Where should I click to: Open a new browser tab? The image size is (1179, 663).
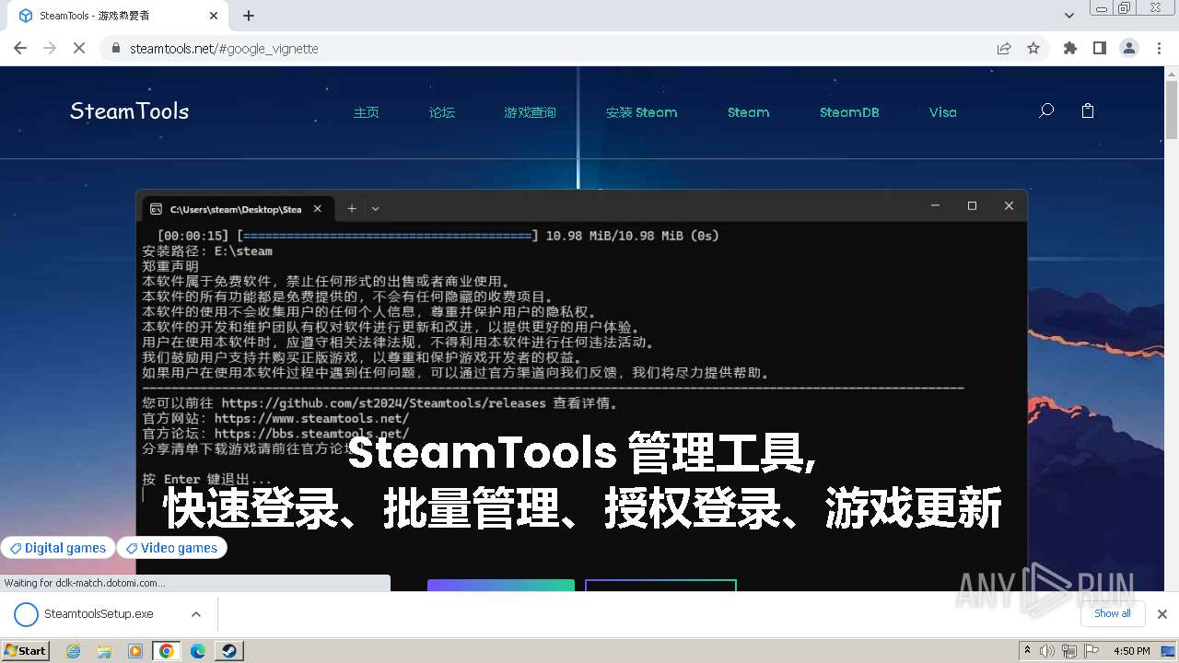coord(249,16)
